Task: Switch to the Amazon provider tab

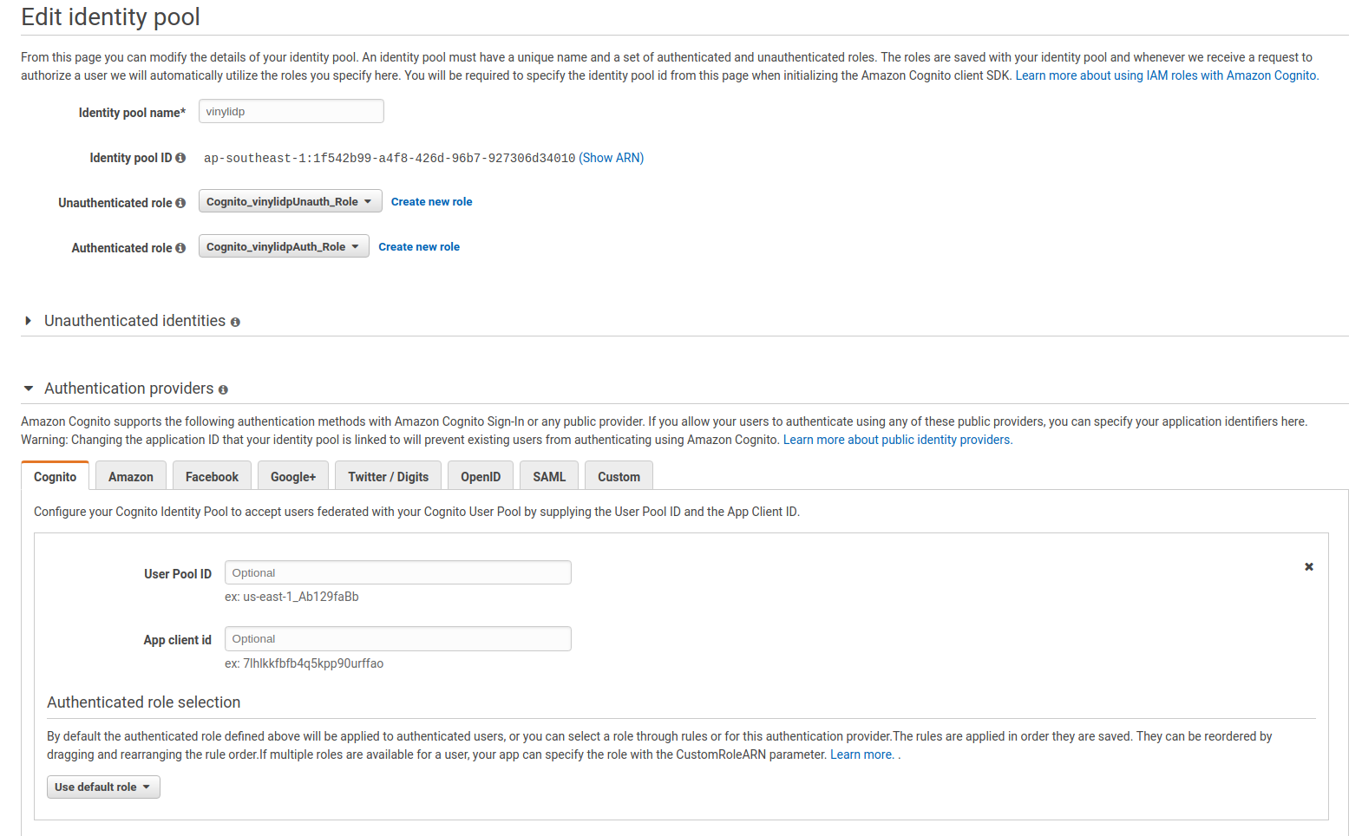Action: tap(131, 476)
